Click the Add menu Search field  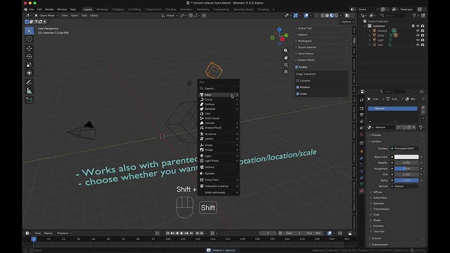219,88
